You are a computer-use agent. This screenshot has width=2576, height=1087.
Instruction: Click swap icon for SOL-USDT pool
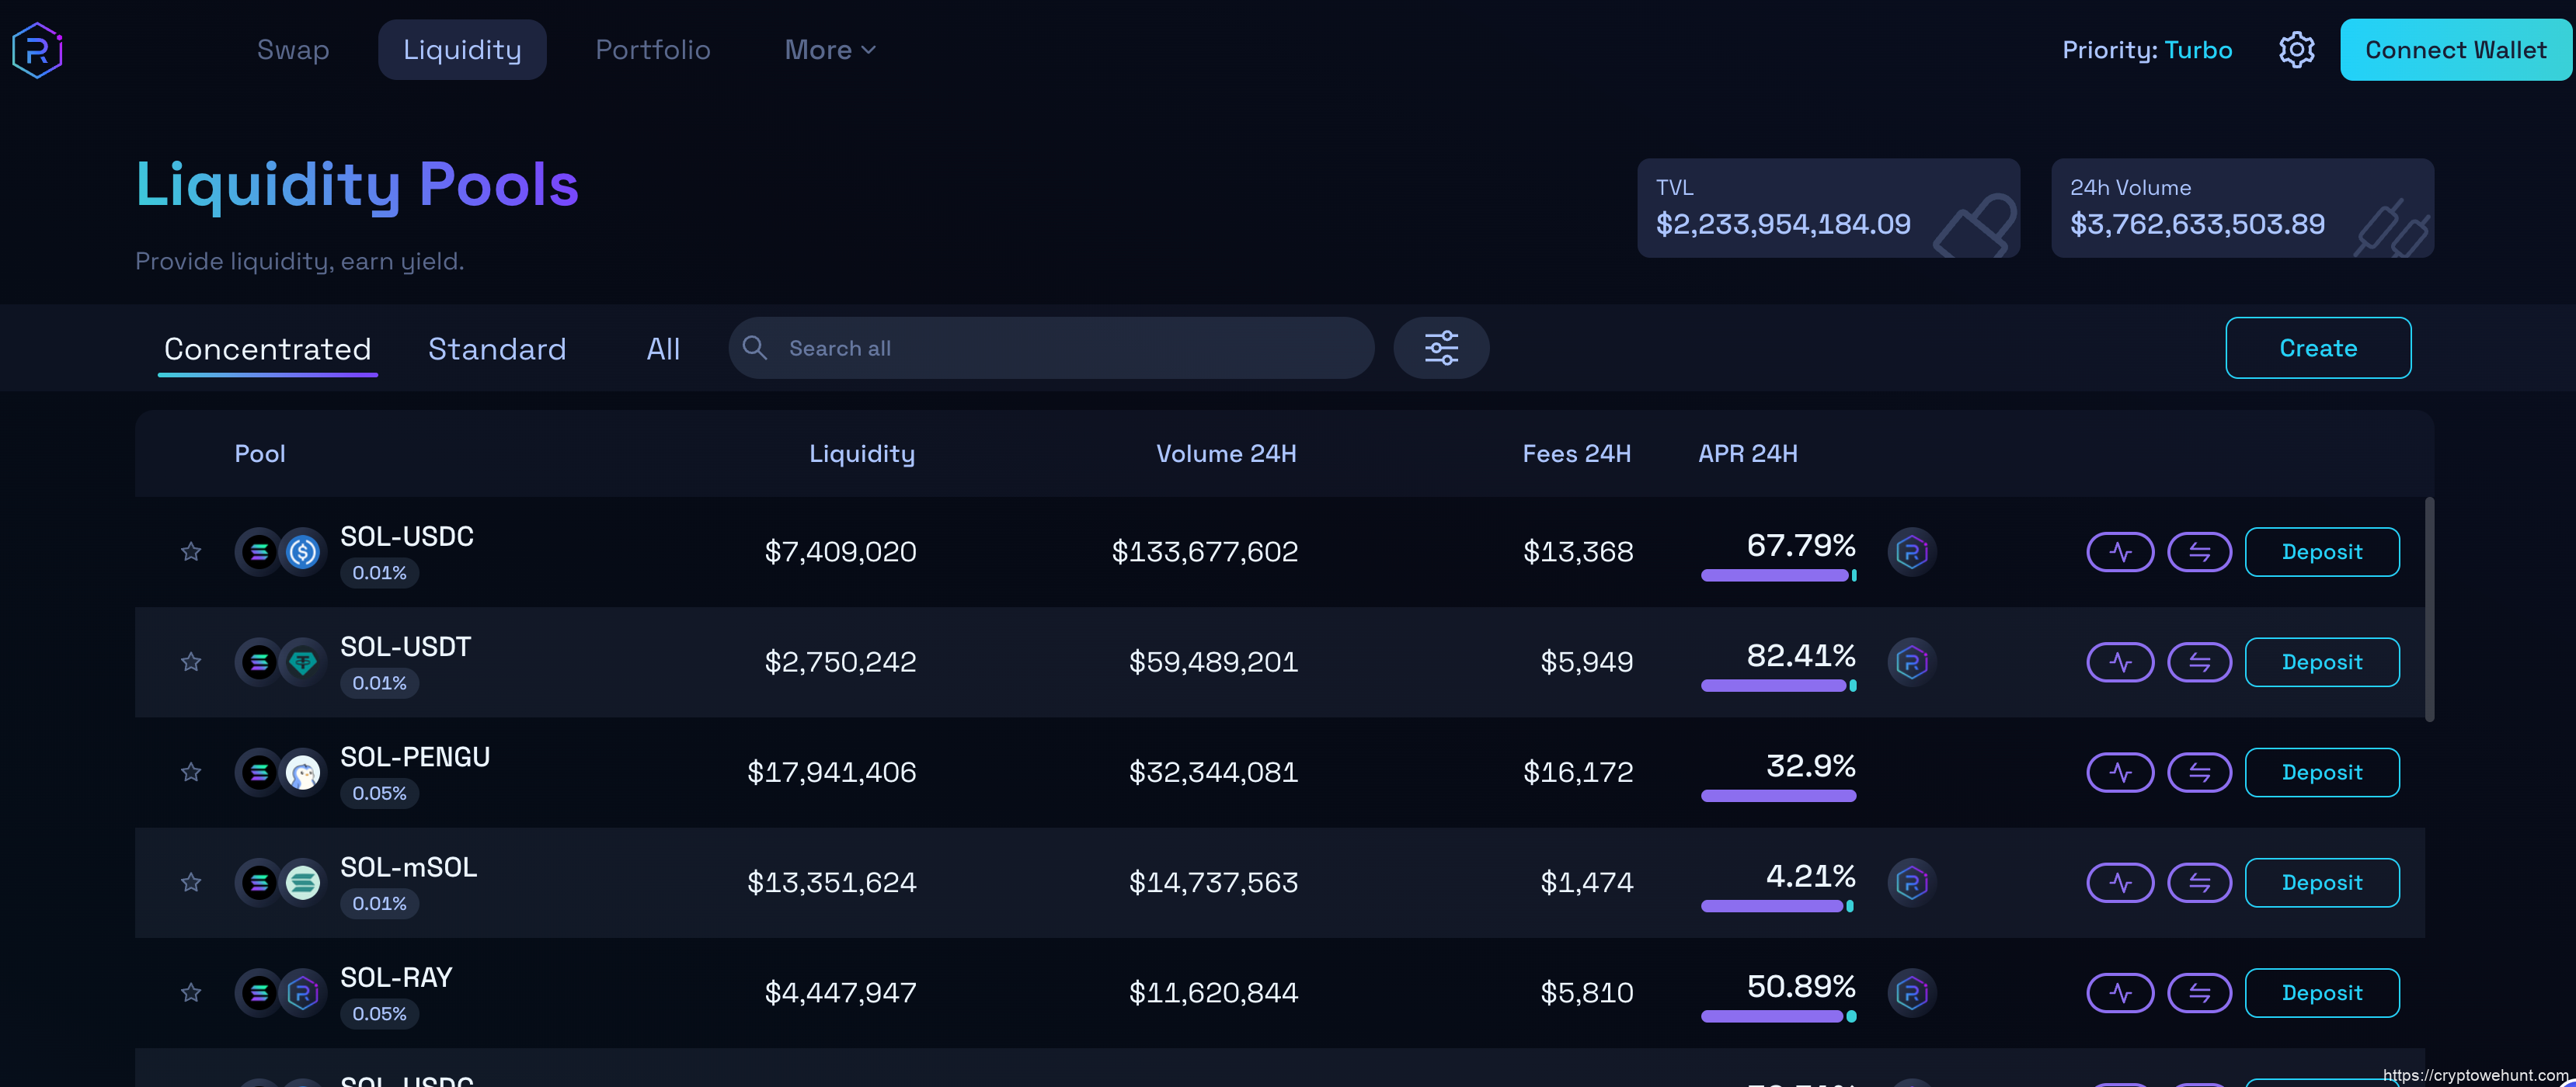click(2199, 662)
